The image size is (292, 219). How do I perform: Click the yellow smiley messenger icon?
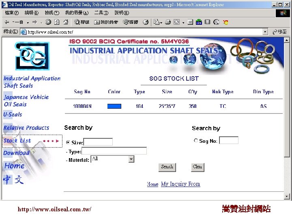pos(225,22)
